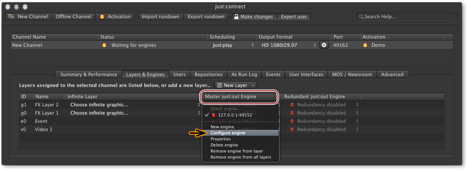Choose New engine from the menu
The width and height of the screenshot is (467, 170).
coord(240,127)
